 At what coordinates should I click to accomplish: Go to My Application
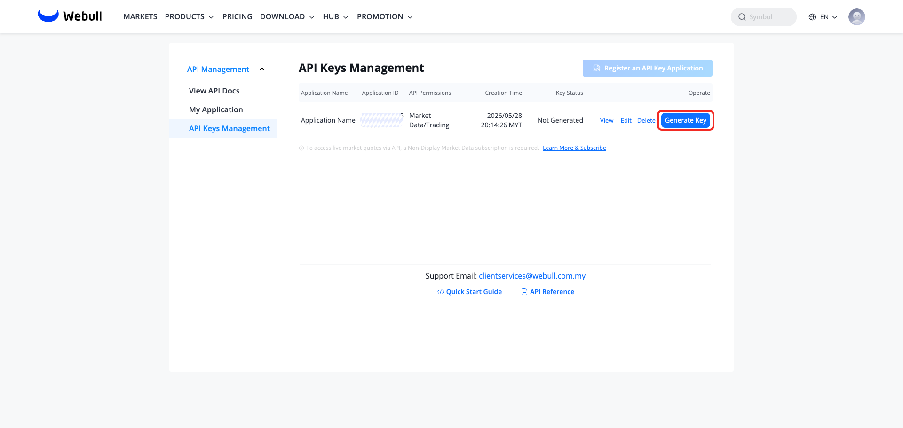[216, 109]
